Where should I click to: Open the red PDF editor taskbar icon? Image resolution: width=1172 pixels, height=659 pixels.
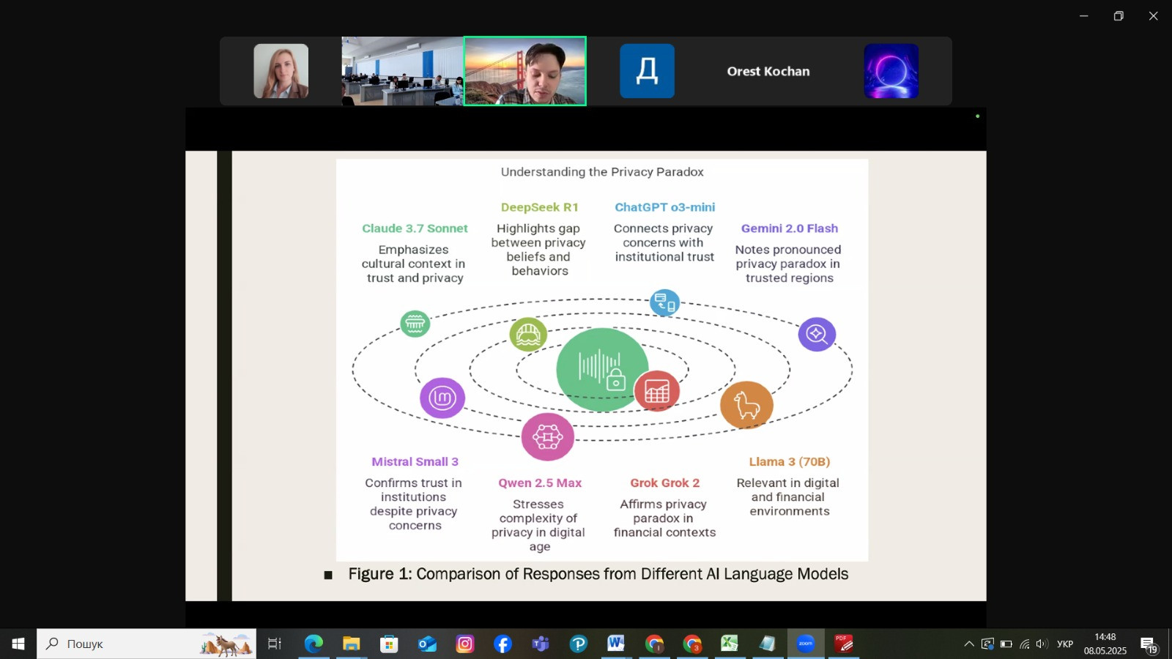tap(844, 644)
